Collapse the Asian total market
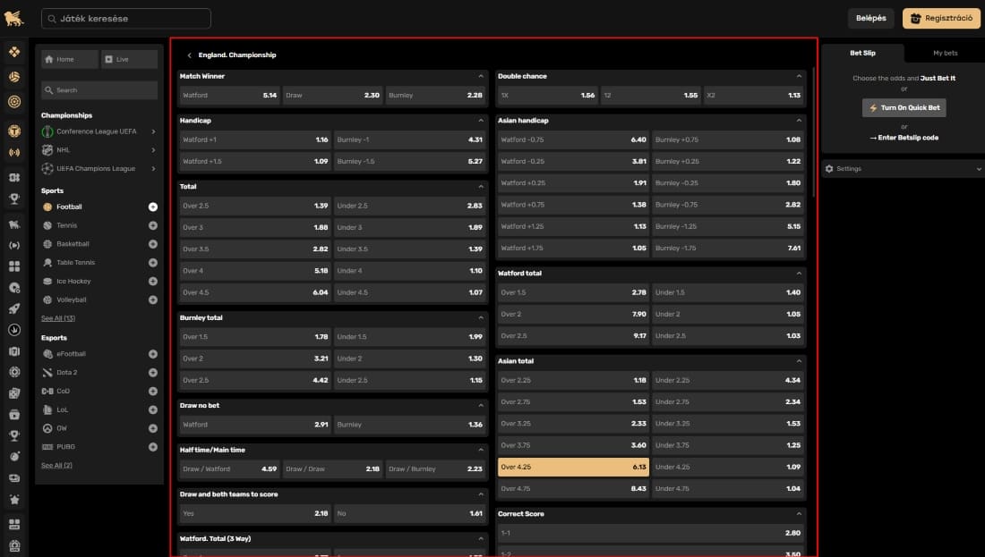This screenshot has height=557, width=985. [x=799, y=361]
